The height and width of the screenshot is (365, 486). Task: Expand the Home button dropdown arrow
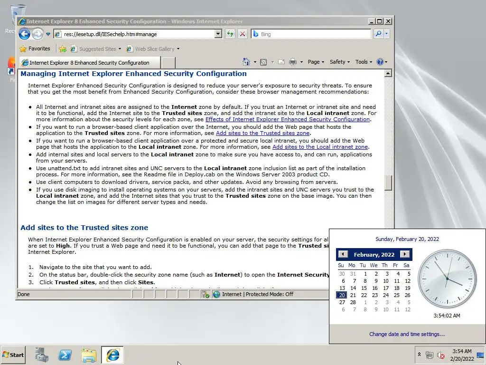(x=255, y=62)
